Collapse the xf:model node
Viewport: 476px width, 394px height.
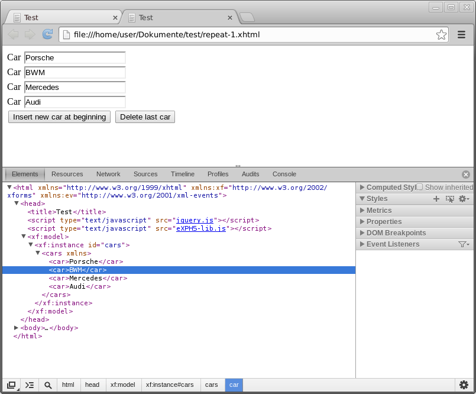[x=24, y=236]
